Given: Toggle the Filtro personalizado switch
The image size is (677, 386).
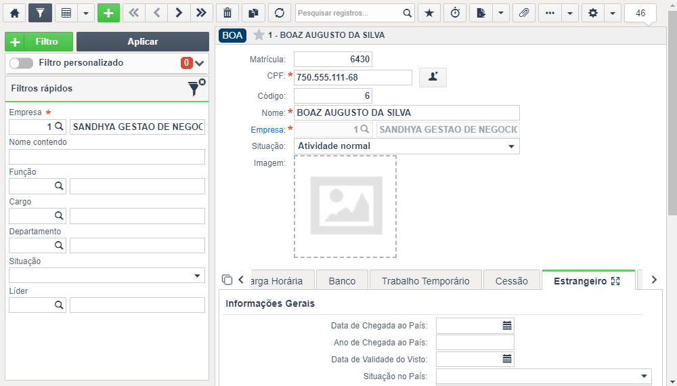Looking at the screenshot, I should pyautogui.click(x=21, y=63).
